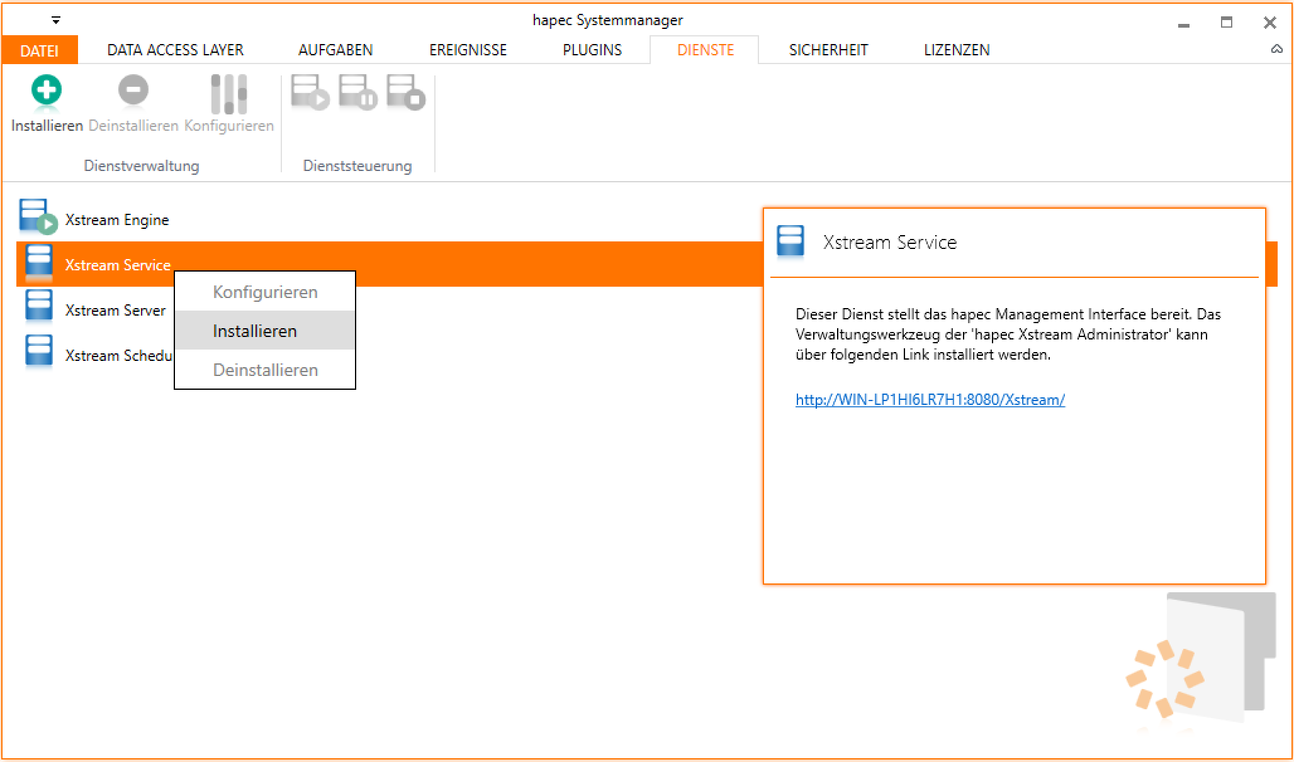Switch to the PLUGINS tab
This screenshot has width=1294, height=762.
(x=592, y=50)
